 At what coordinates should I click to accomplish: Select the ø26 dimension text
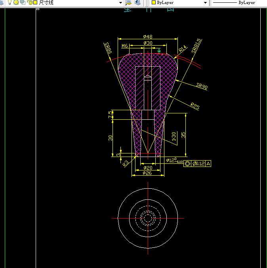(x=147, y=173)
